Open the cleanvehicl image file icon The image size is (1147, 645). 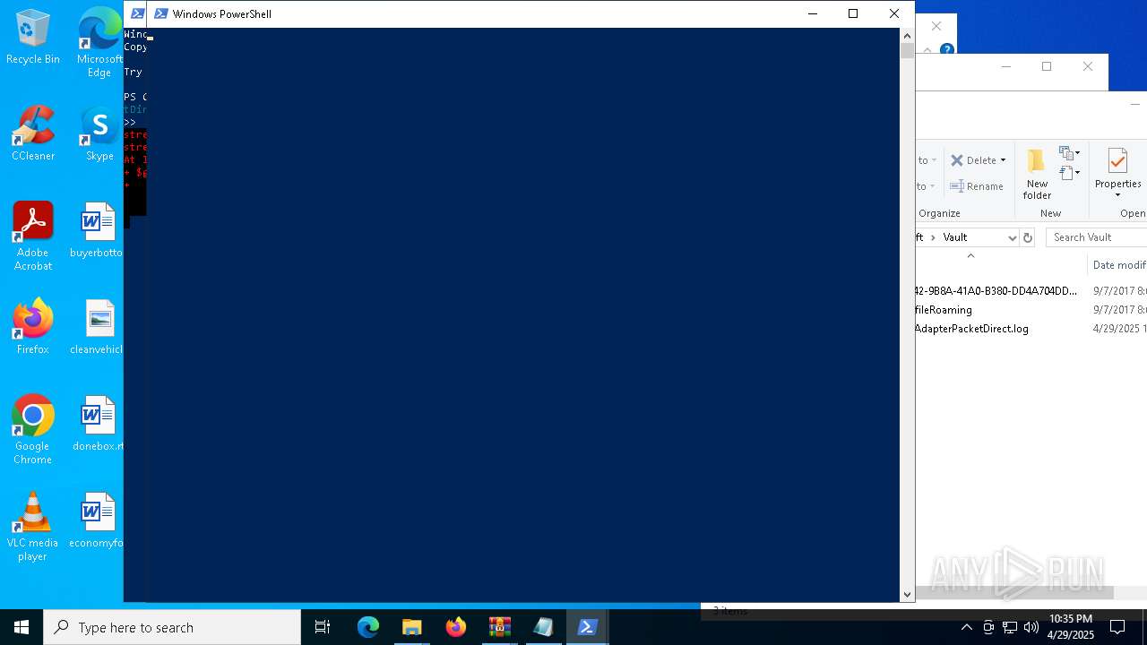click(x=99, y=327)
